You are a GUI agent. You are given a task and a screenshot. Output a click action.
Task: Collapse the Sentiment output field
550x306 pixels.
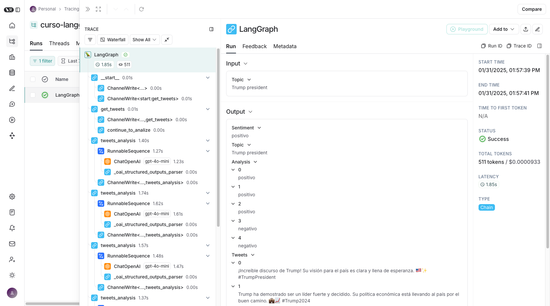click(x=259, y=128)
